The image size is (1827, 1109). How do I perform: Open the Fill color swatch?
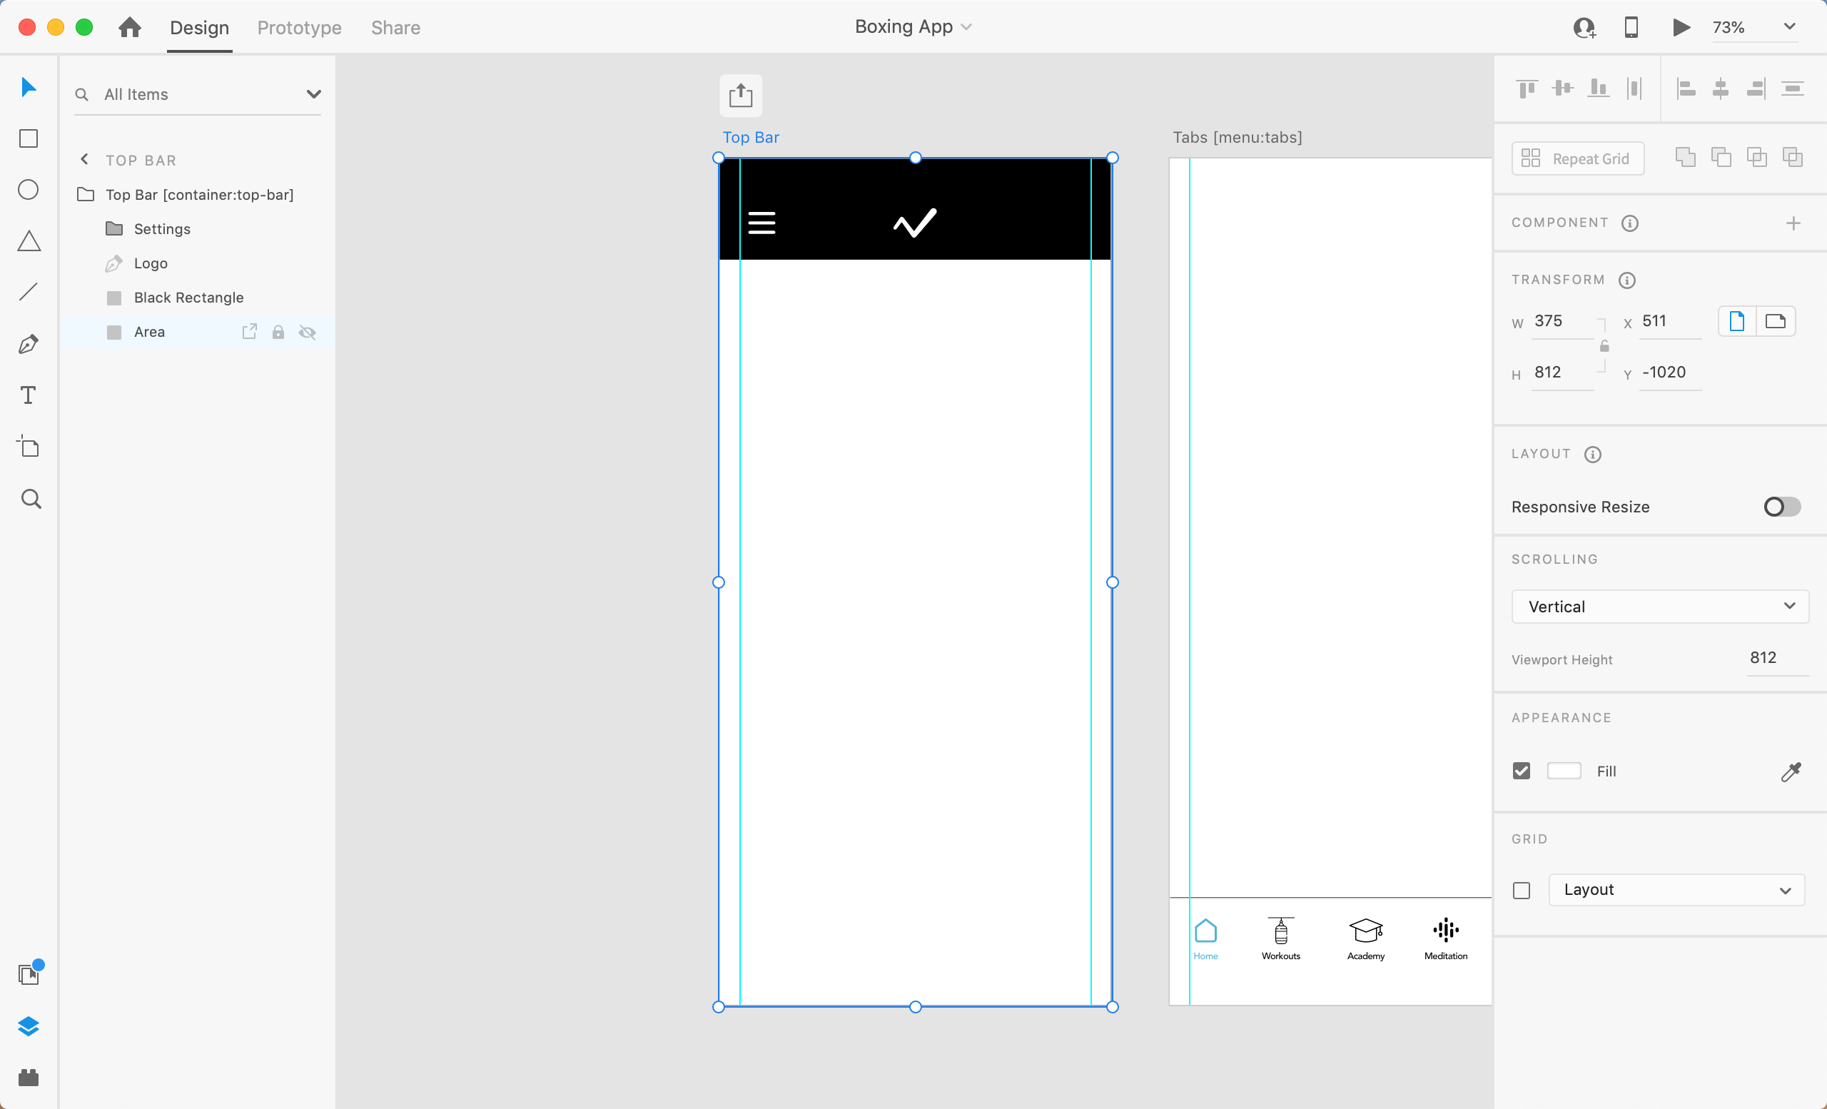coord(1564,771)
